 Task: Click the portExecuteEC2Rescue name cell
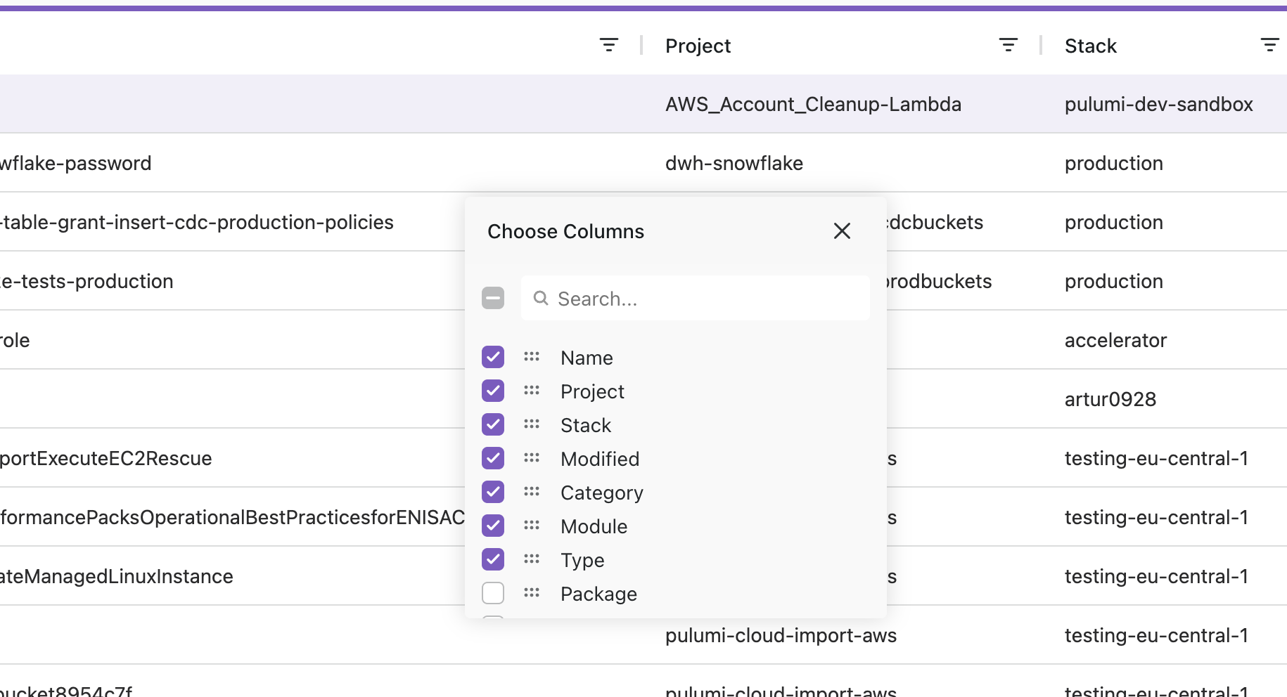click(106, 458)
